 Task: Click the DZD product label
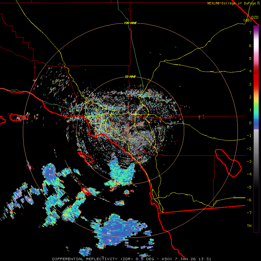[x=255, y=17]
